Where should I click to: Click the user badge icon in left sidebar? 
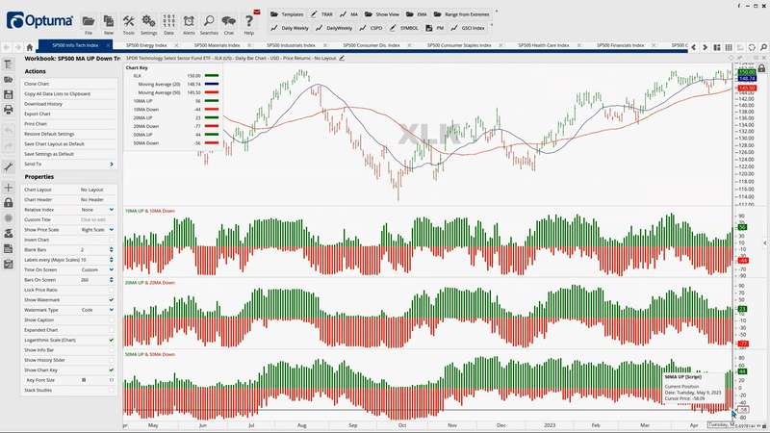tap(9, 234)
